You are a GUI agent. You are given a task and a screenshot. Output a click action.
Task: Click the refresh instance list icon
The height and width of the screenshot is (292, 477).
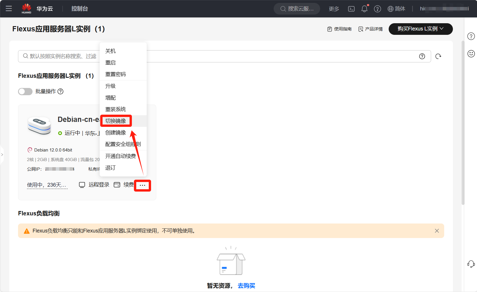point(438,56)
